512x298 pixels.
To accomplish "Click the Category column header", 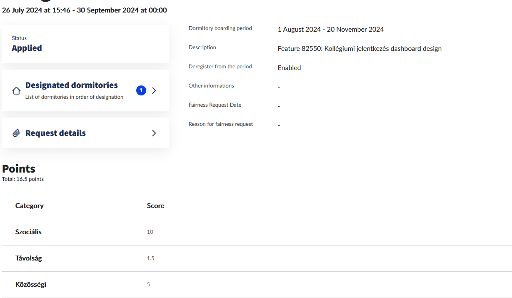I will (30, 205).
